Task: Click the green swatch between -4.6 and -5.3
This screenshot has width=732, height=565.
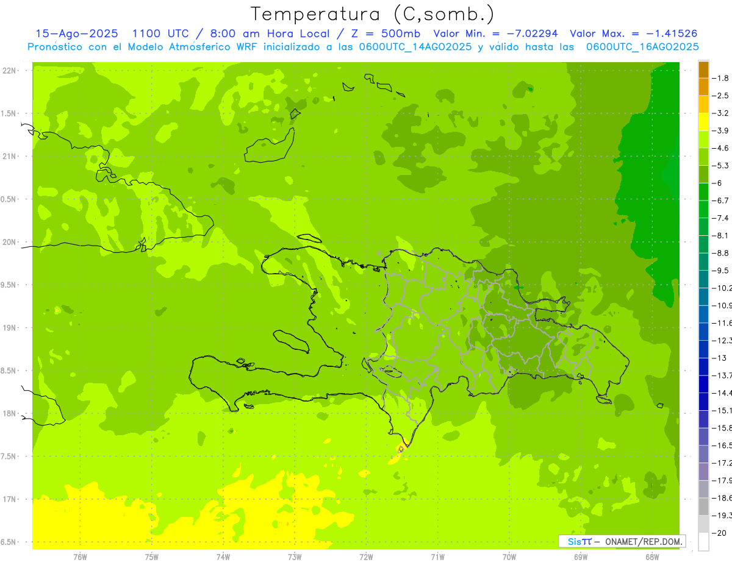Action: tap(703, 157)
